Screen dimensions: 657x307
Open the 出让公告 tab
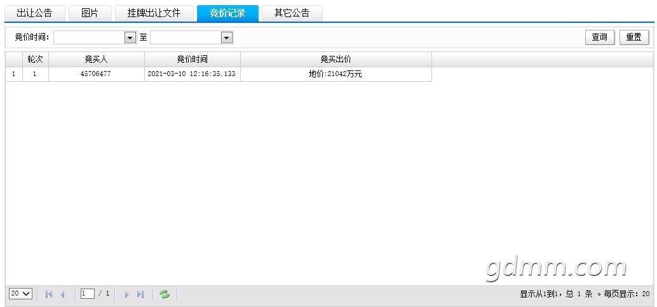(35, 13)
